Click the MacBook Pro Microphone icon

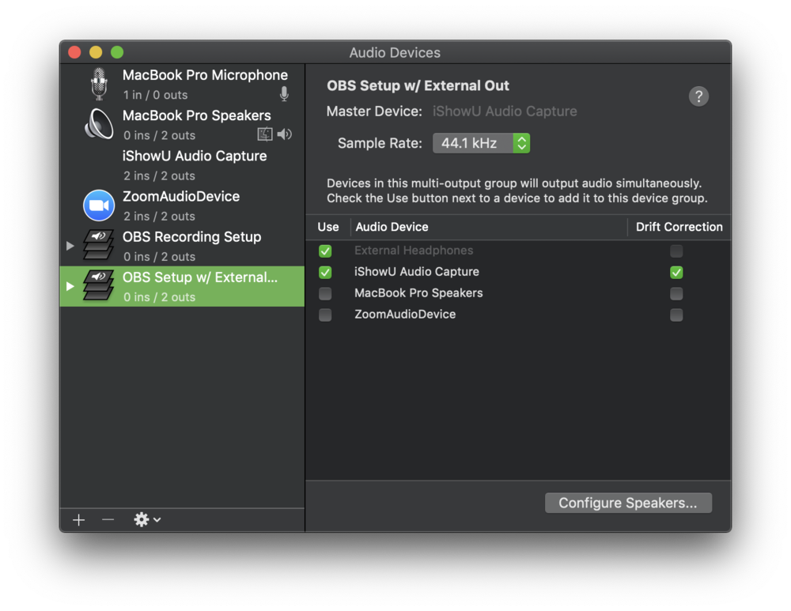[100, 84]
